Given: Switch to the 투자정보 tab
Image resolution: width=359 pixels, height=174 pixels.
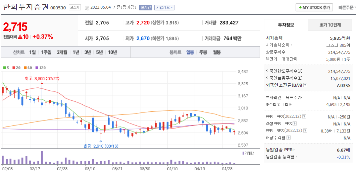Looking at the screenshot, I should point(286,25).
